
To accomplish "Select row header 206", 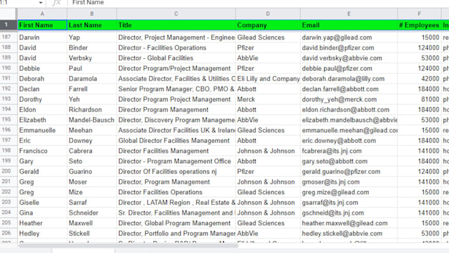I will [x=9, y=233].
